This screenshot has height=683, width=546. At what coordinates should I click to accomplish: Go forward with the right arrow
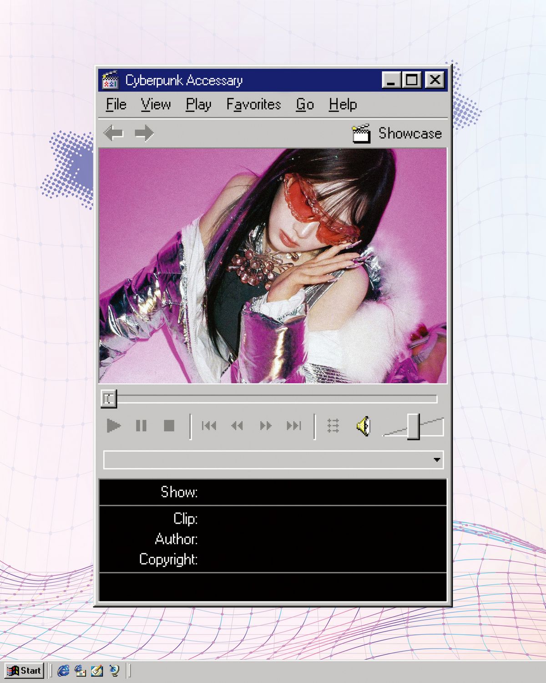pyautogui.click(x=144, y=133)
